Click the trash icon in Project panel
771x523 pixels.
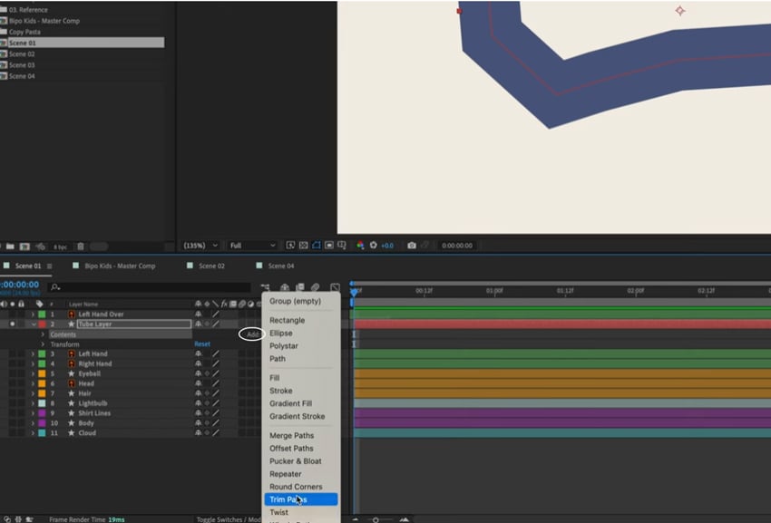click(81, 247)
